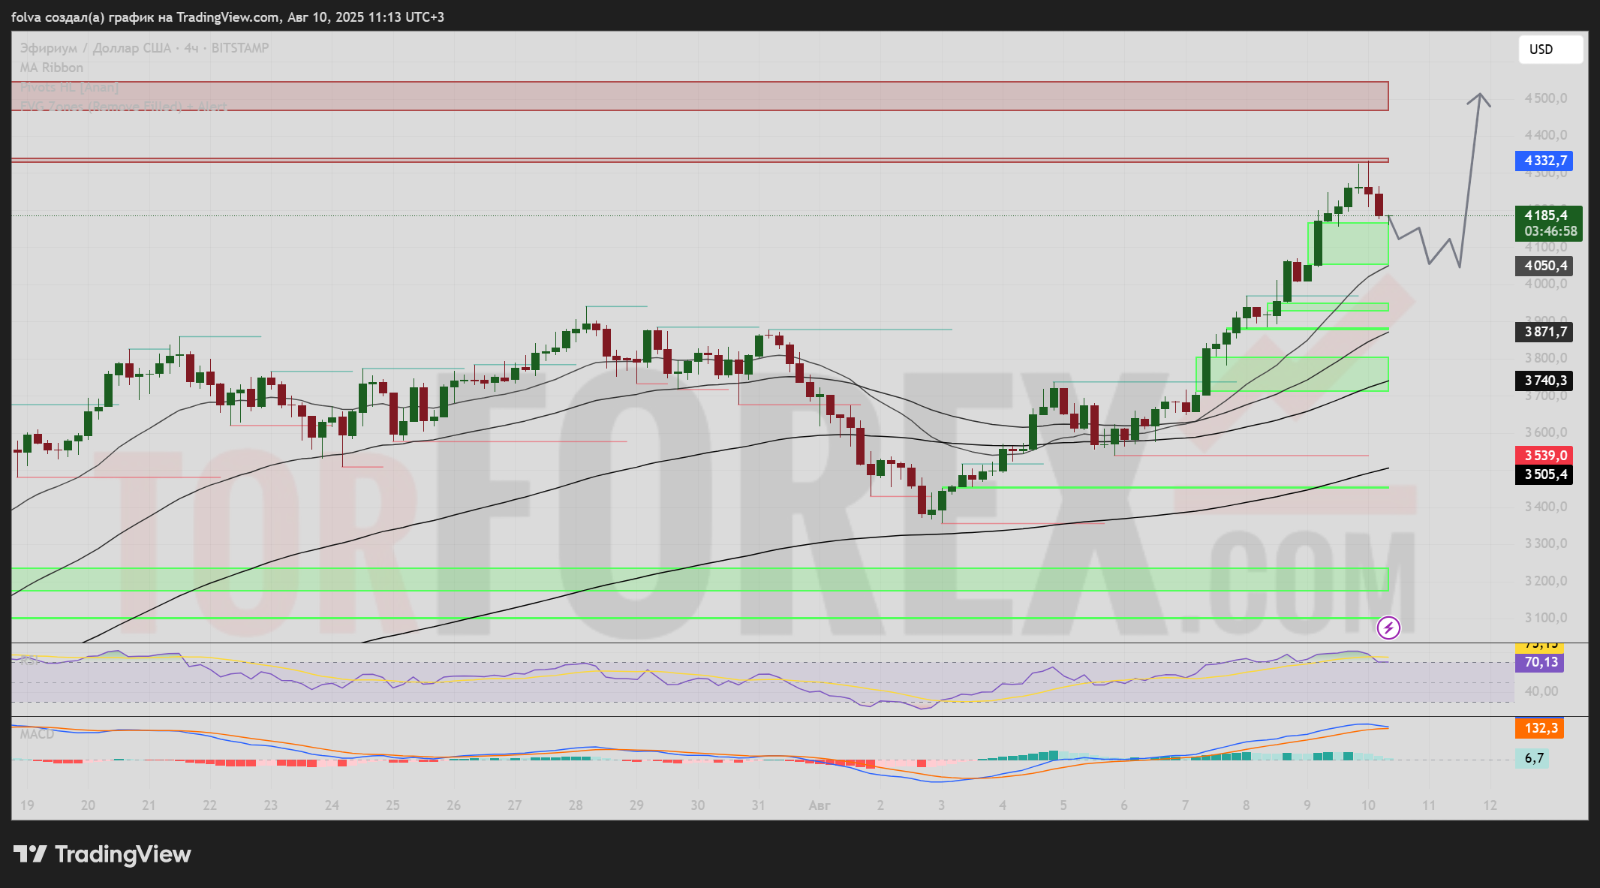Image resolution: width=1600 pixels, height=888 pixels.
Task: Click the 3871,7 black price label
Action: click(x=1544, y=332)
